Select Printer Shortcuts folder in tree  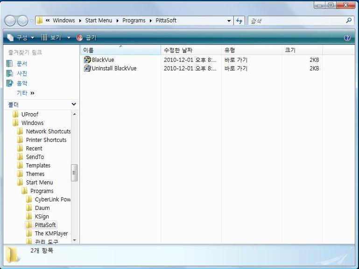(46, 140)
